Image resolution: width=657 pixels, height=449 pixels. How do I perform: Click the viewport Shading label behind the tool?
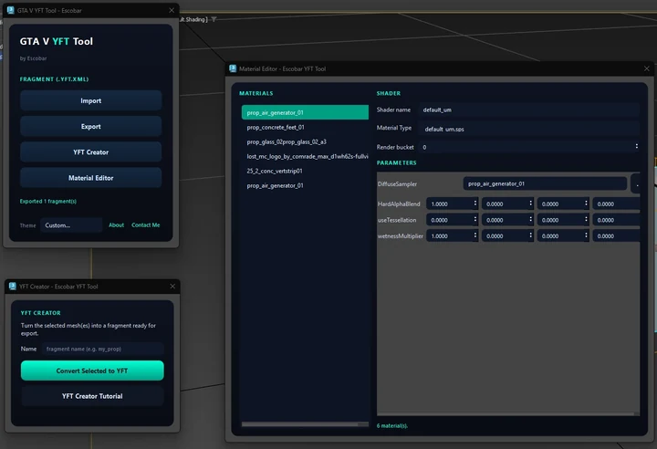(194, 19)
